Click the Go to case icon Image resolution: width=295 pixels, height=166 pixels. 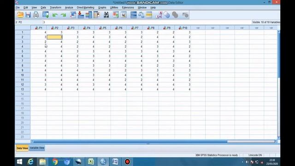tap(73, 15)
